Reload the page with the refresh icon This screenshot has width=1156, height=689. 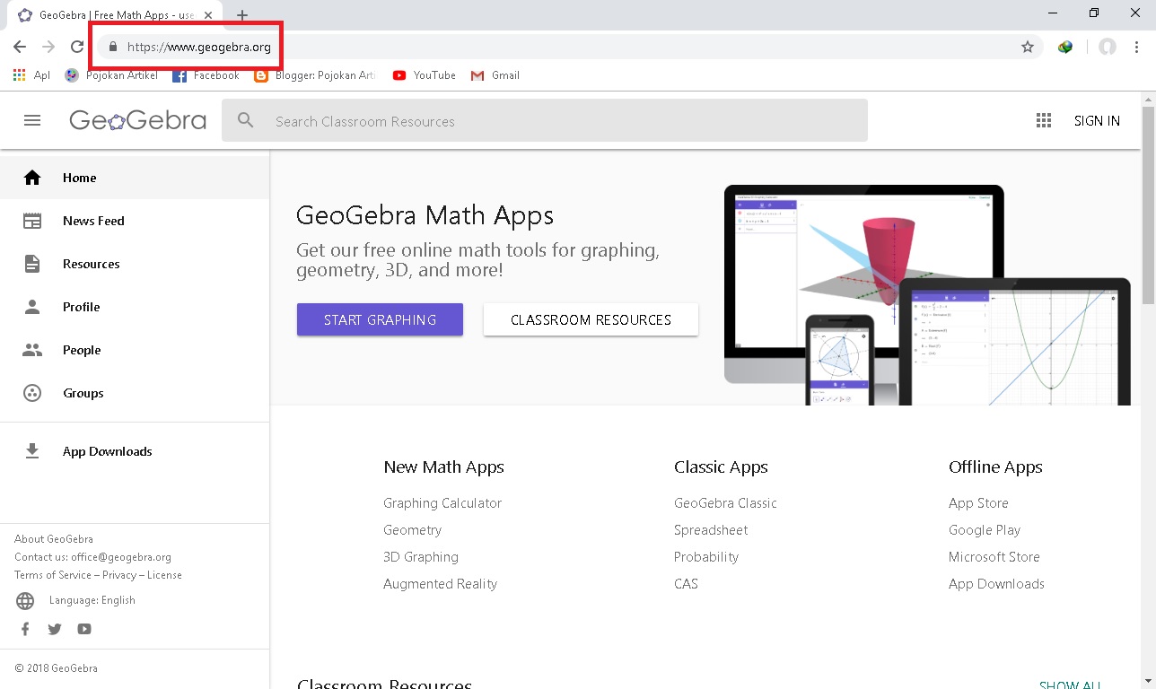pyautogui.click(x=77, y=47)
